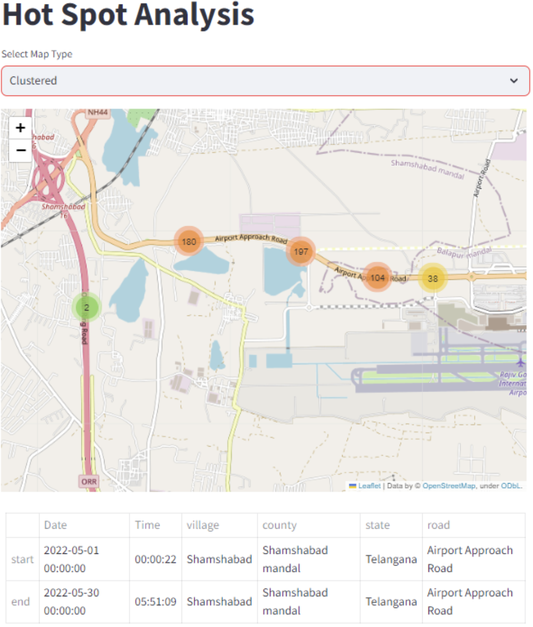Click the Time column header
The width and height of the screenshot is (533, 627).
(x=147, y=525)
